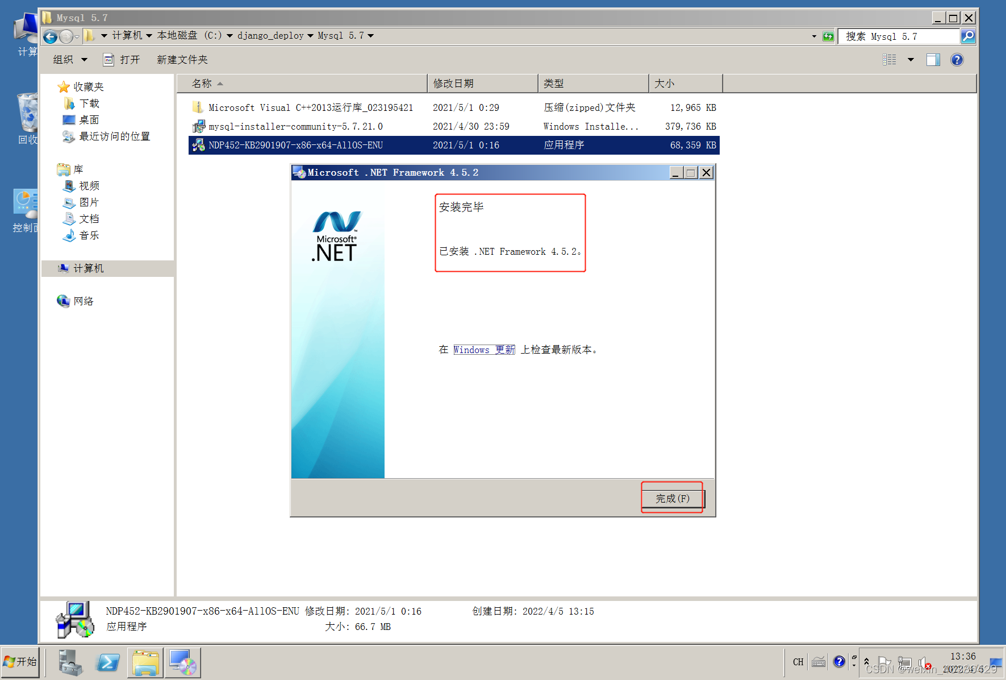Go back using the Explorer back arrow
This screenshot has height=680, width=1006.
point(50,37)
